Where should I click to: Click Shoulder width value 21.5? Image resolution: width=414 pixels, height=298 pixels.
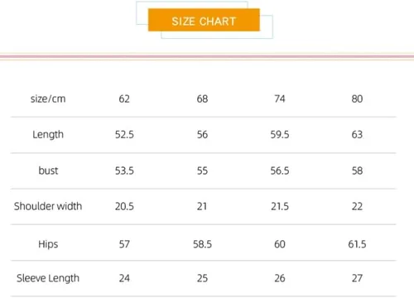[280, 206]
